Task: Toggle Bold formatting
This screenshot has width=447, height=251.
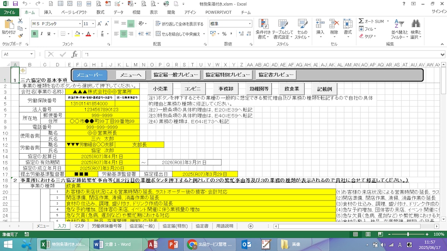Action: [x=34, y=34]
